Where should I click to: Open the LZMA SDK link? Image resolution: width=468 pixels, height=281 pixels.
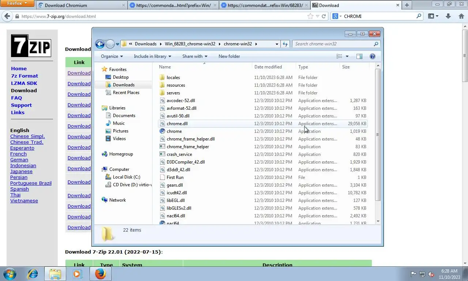pos(24,83)
